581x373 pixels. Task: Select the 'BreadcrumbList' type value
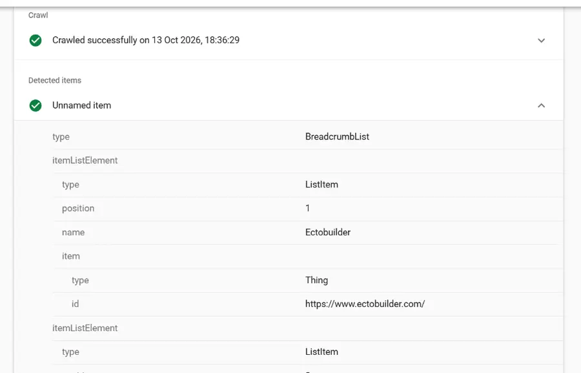click(x=337, y=136)
